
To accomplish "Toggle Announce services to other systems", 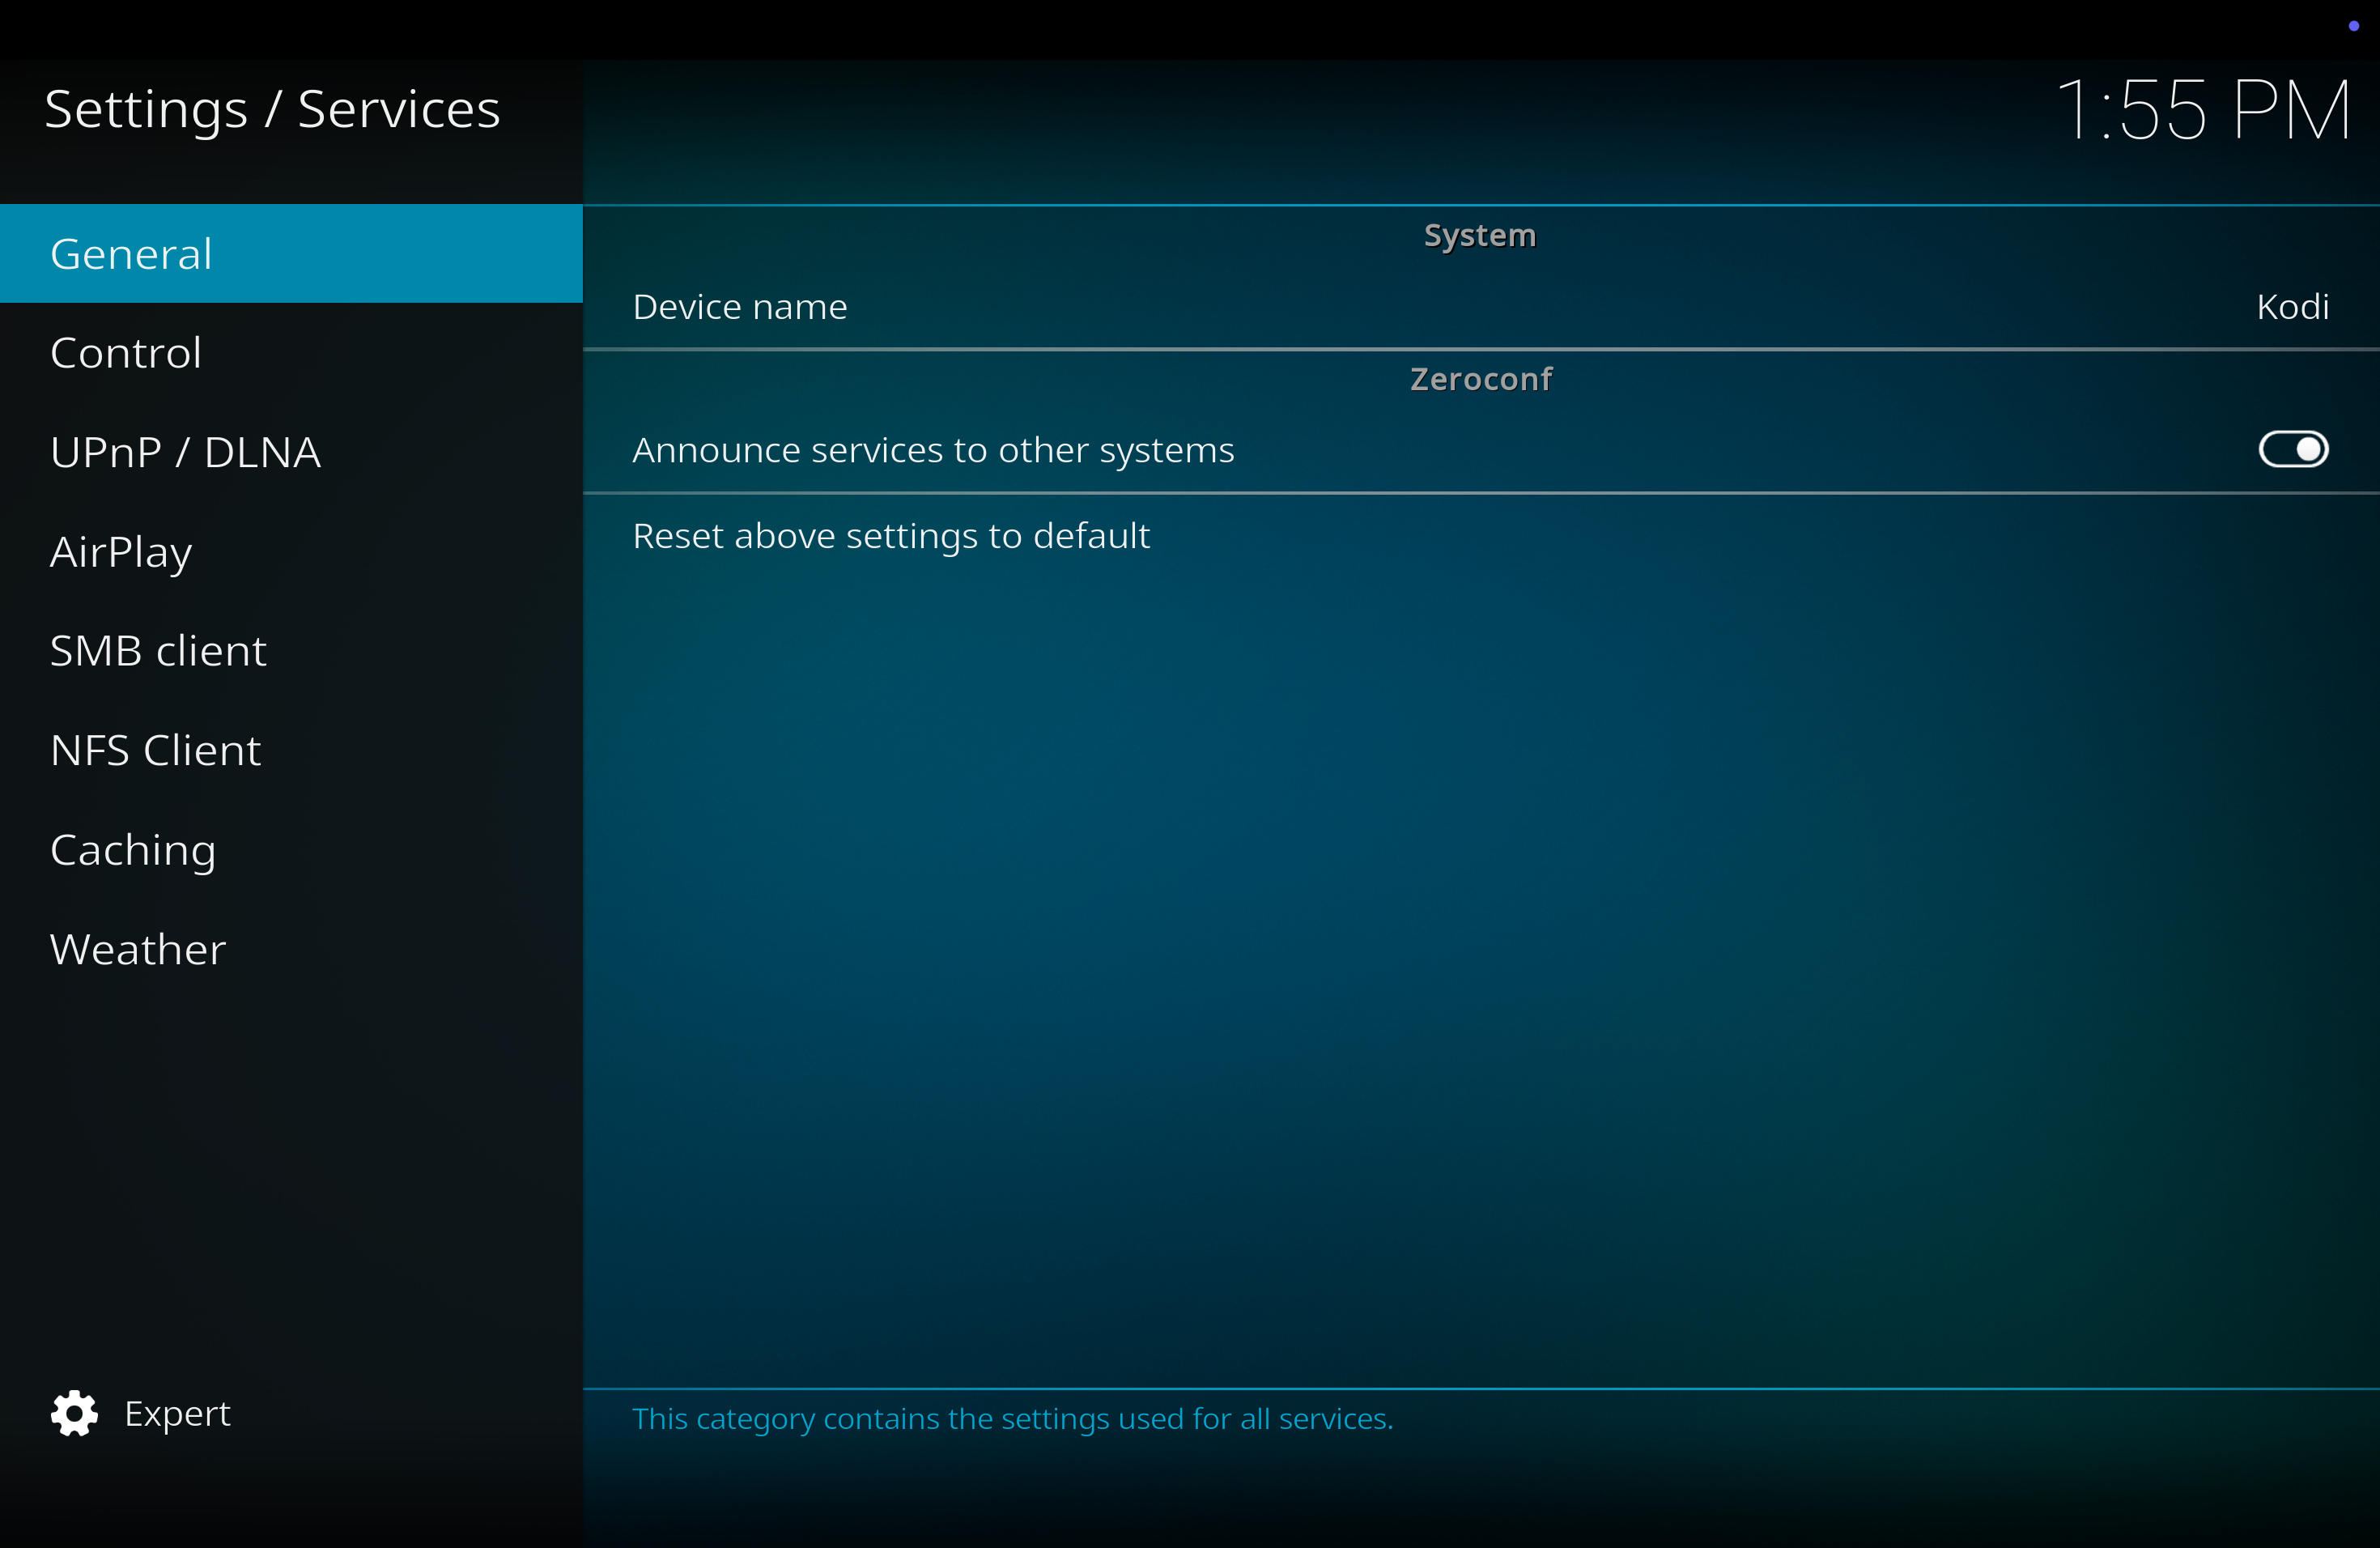I will (x=2293, y=449).
